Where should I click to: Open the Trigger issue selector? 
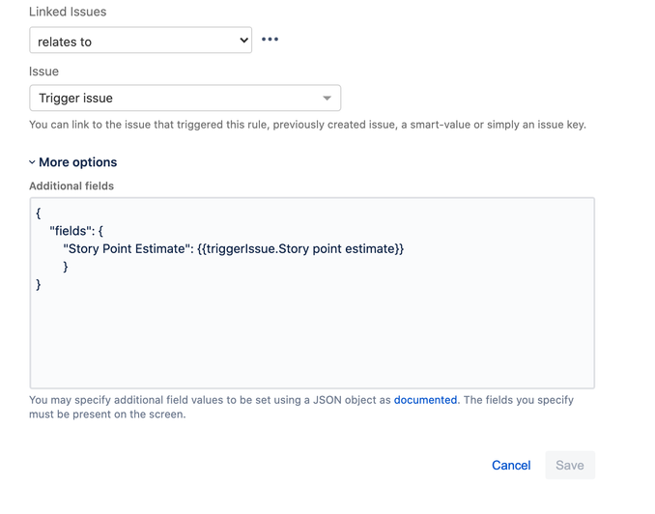pos(185,98)
